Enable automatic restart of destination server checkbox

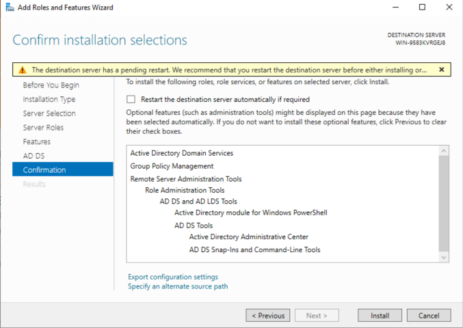point(131,99)
